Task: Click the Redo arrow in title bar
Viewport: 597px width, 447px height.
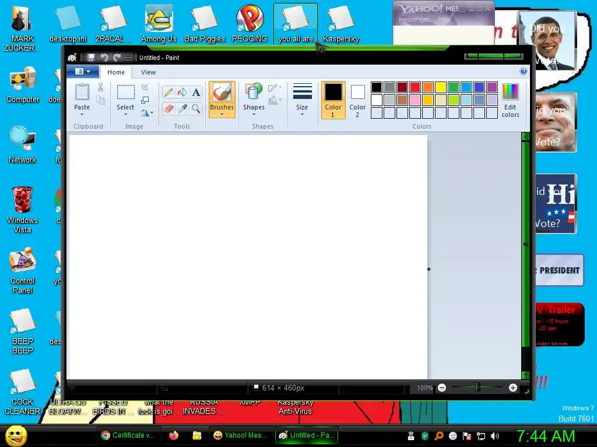Action: tap(117, 58)
